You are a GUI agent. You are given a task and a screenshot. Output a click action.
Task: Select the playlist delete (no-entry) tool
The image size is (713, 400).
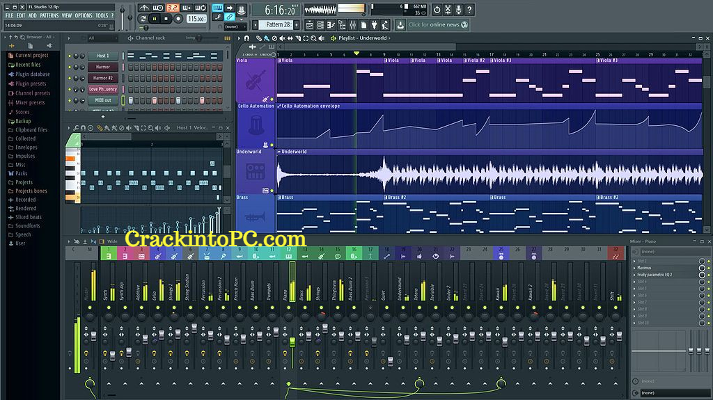[274, 38]
